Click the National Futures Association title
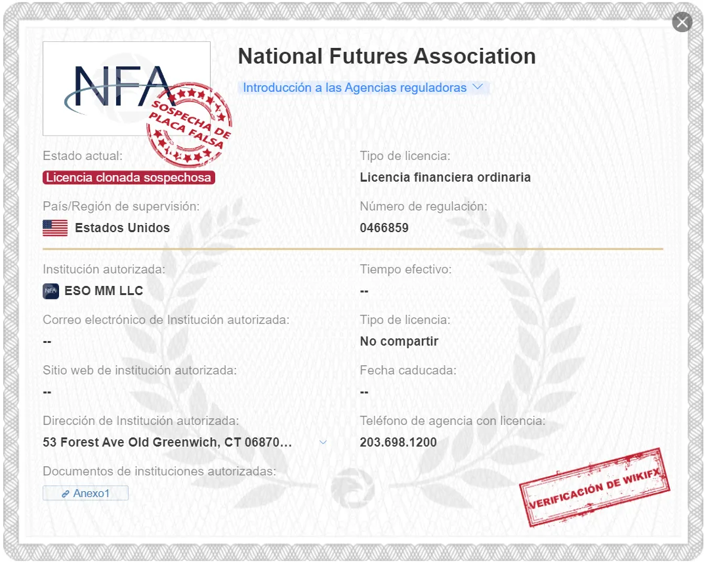The image size is (704, 562). pyautogui.click(x=386, y=56)
